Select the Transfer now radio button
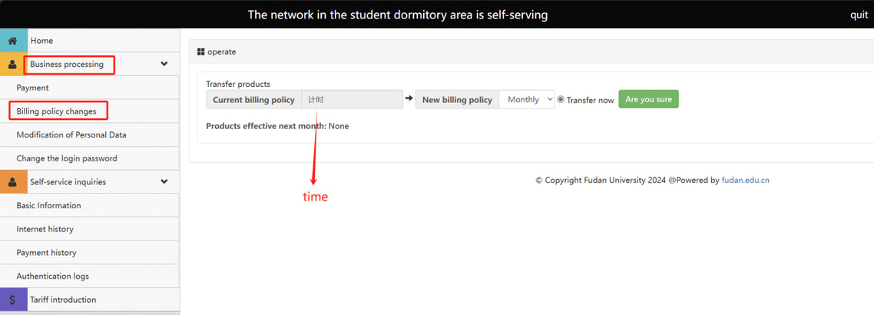Screen dimensions: 874x315 click(x=561, y=100)
